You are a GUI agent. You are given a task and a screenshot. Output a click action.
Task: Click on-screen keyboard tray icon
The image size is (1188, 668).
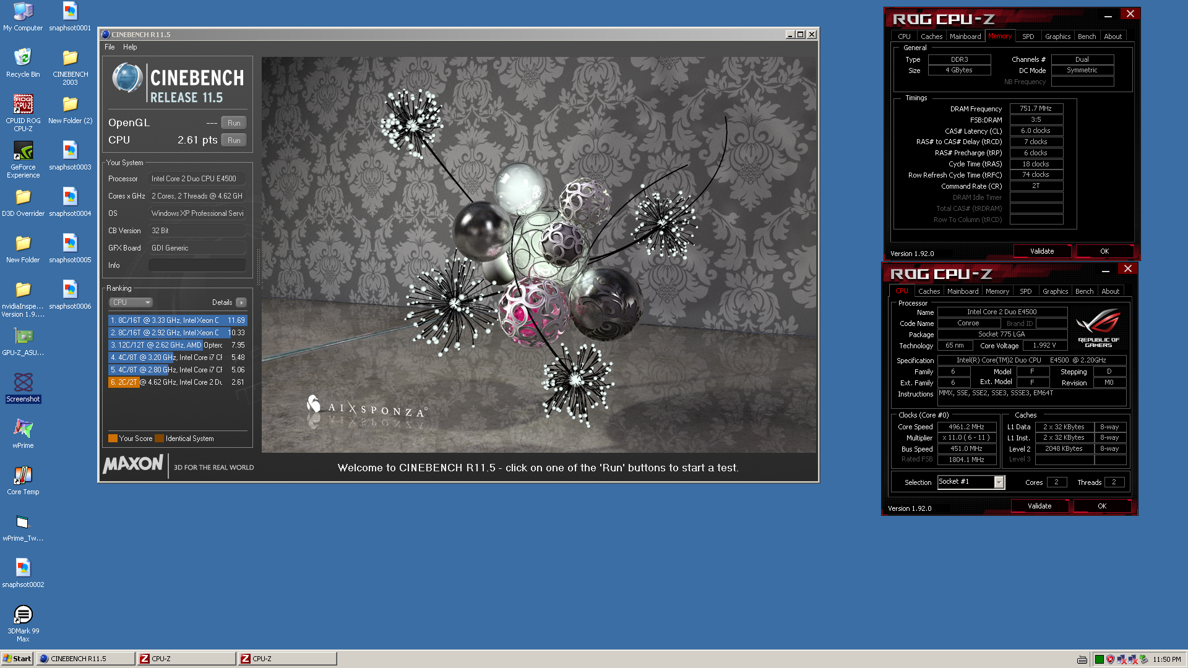coord(1082,659)
